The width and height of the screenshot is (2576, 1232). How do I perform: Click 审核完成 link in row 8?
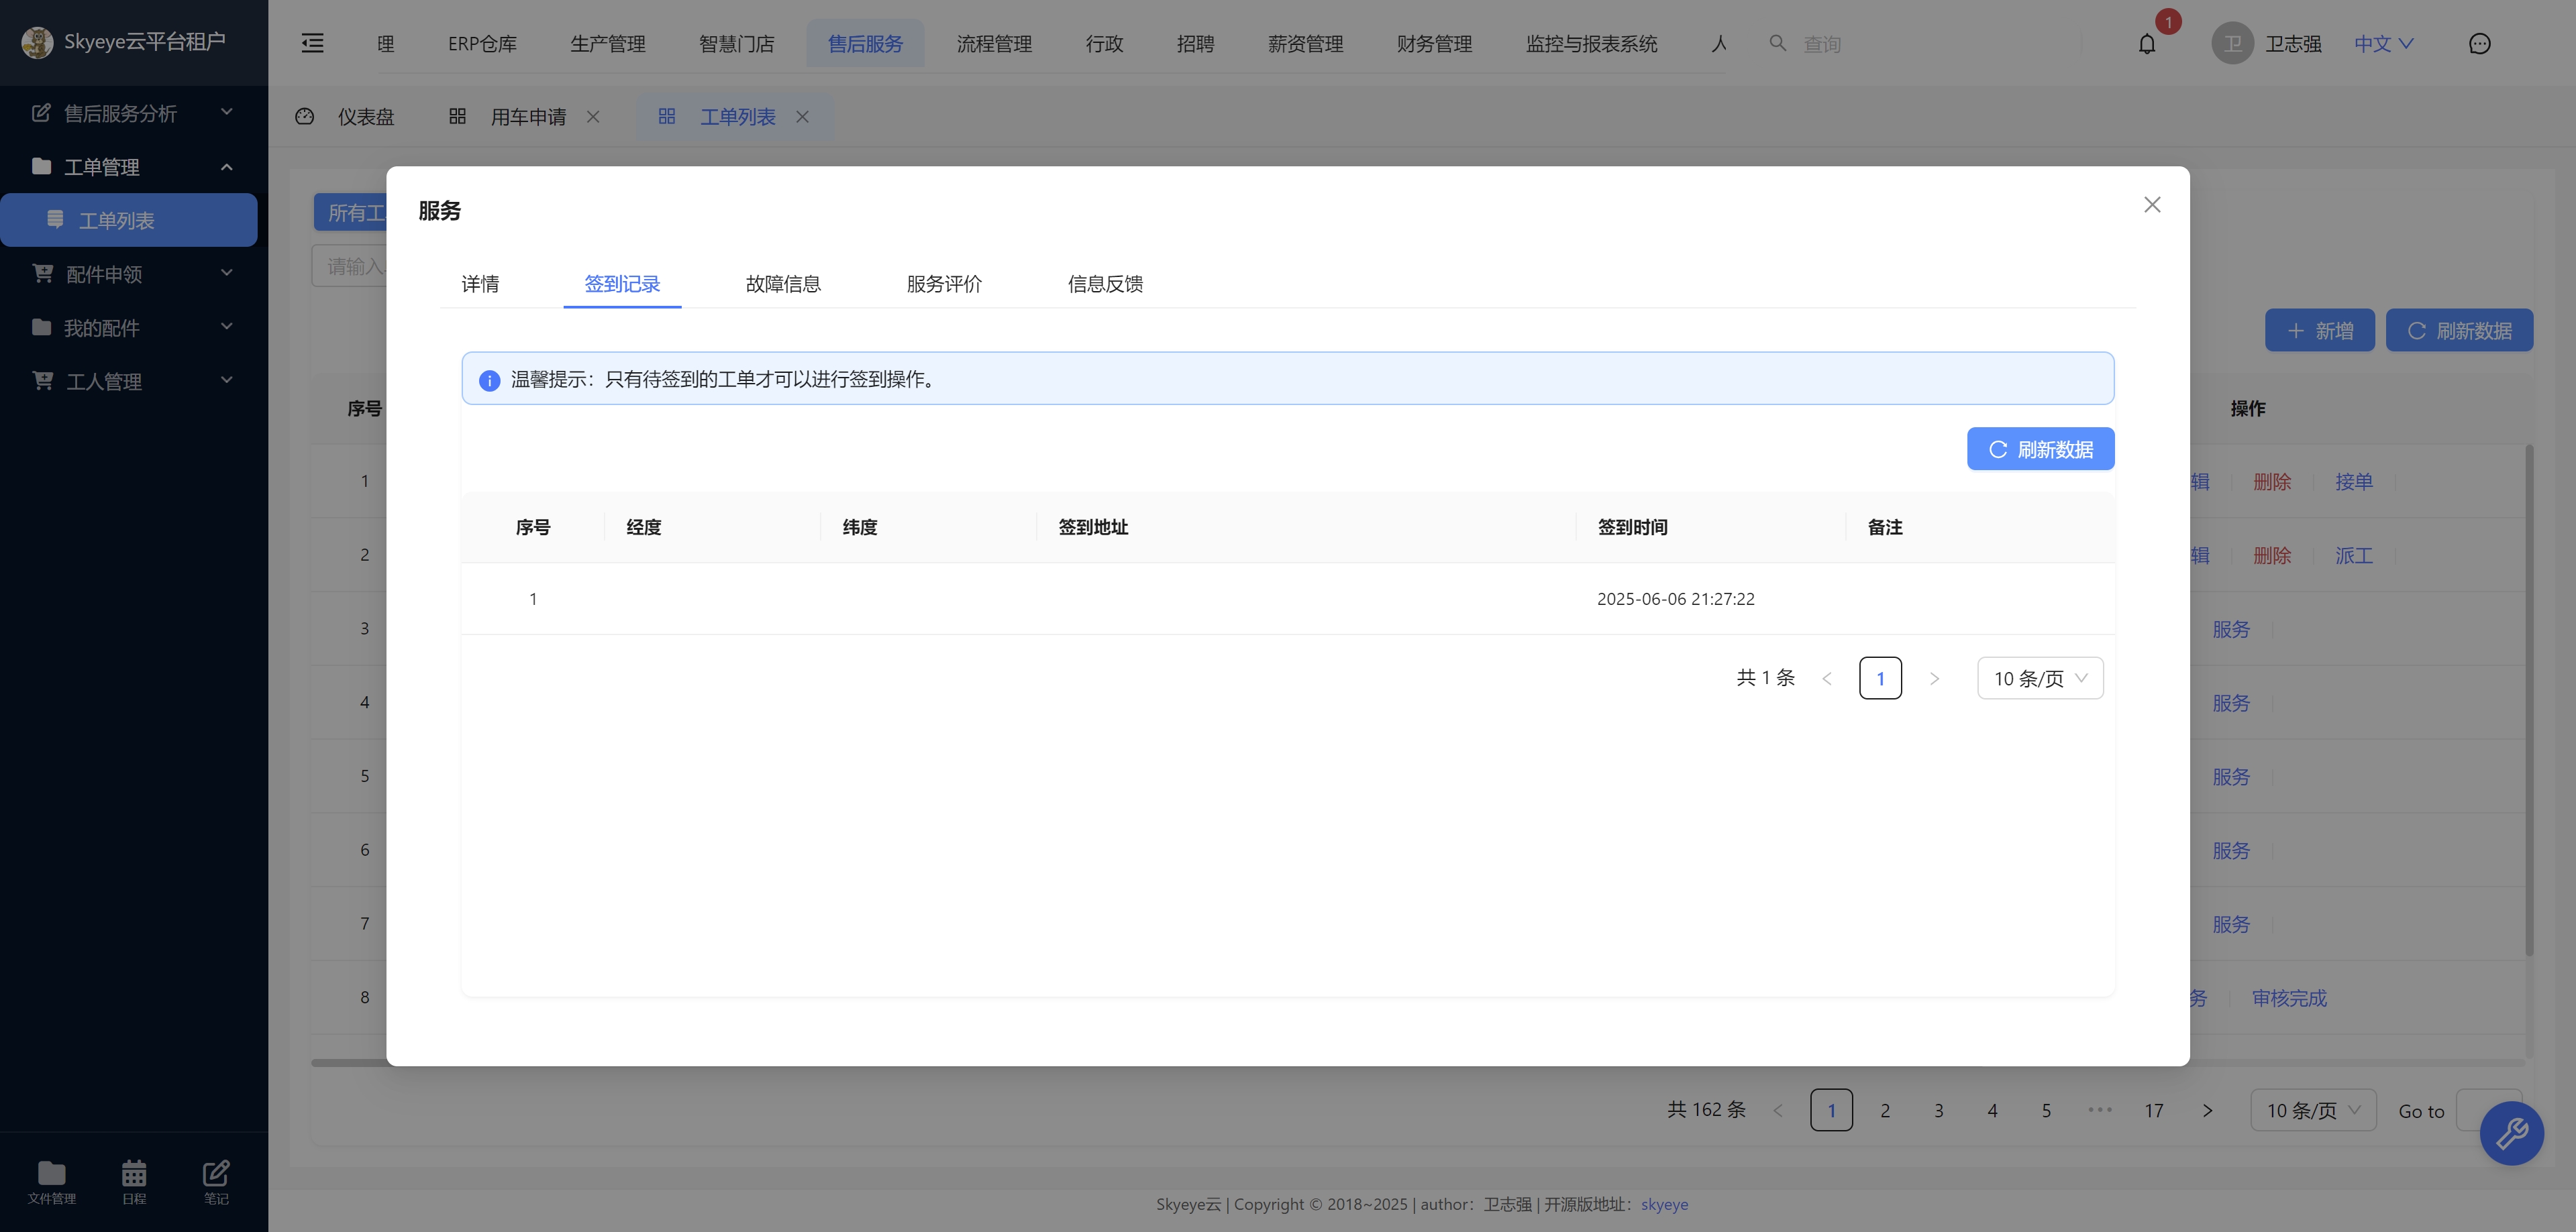point(2288,998)
